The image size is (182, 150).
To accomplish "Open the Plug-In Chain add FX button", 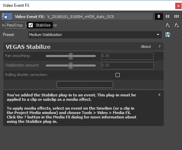I will click(x=168, y=25).
